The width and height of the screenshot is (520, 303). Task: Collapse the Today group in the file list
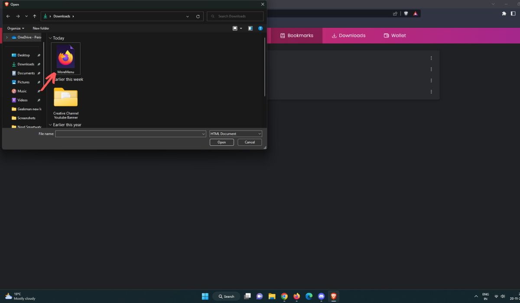pos(50,38)
